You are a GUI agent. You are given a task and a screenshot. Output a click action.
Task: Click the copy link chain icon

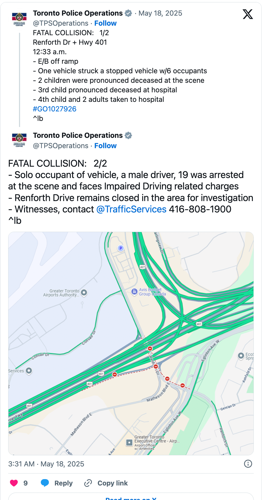(88, 483)
